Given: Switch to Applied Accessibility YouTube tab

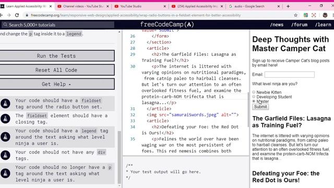Looking at the screenshot, I should pyautogui.click(x=197, y=6).
